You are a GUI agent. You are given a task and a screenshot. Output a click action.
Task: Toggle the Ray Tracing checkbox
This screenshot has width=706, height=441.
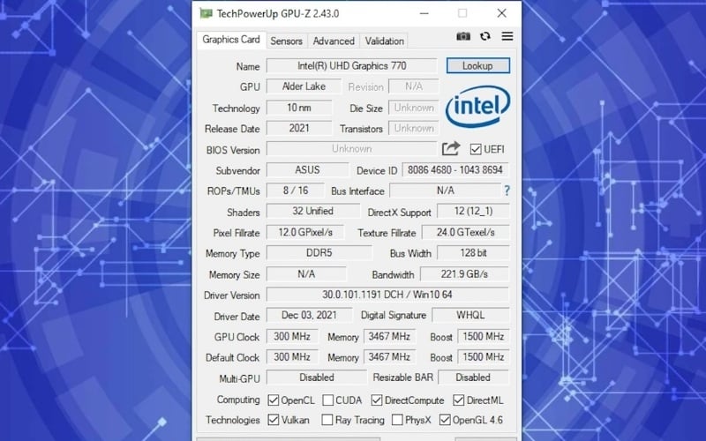point(327,420)
